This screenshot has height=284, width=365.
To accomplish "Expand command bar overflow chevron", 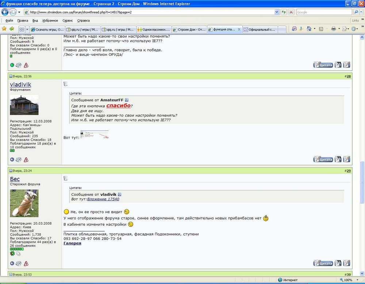I will point(362,27).
